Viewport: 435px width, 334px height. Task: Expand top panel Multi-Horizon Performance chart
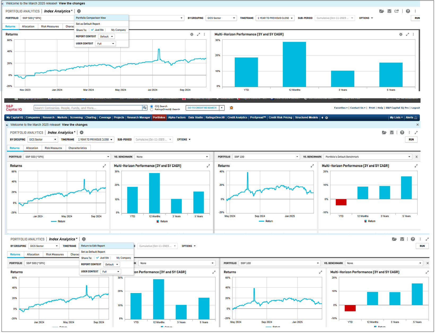click(407, 34)
